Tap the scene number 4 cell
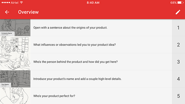Viewport: 185px width, 104px height. 178,79
